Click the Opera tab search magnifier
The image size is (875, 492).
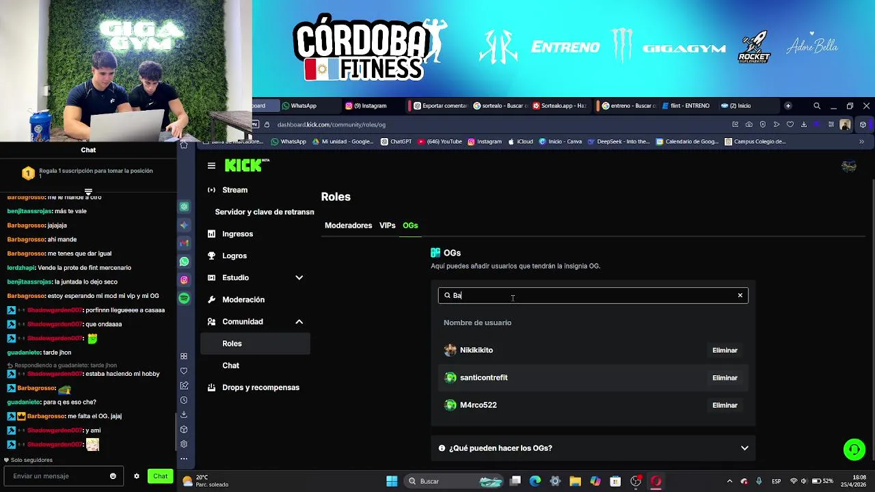tap(817, 106)
